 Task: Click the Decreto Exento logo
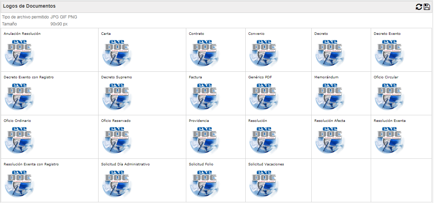(x=390, y=53)
